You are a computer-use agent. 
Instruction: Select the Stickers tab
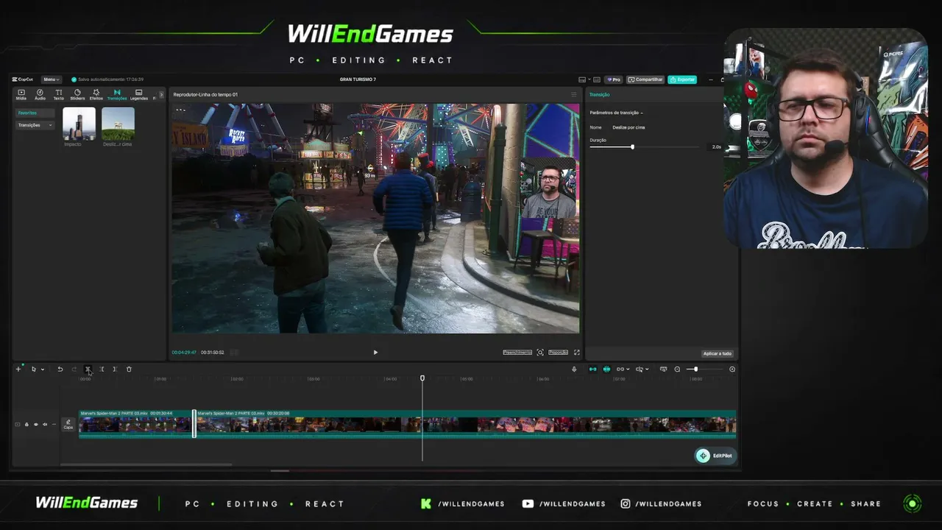(77, 94)
